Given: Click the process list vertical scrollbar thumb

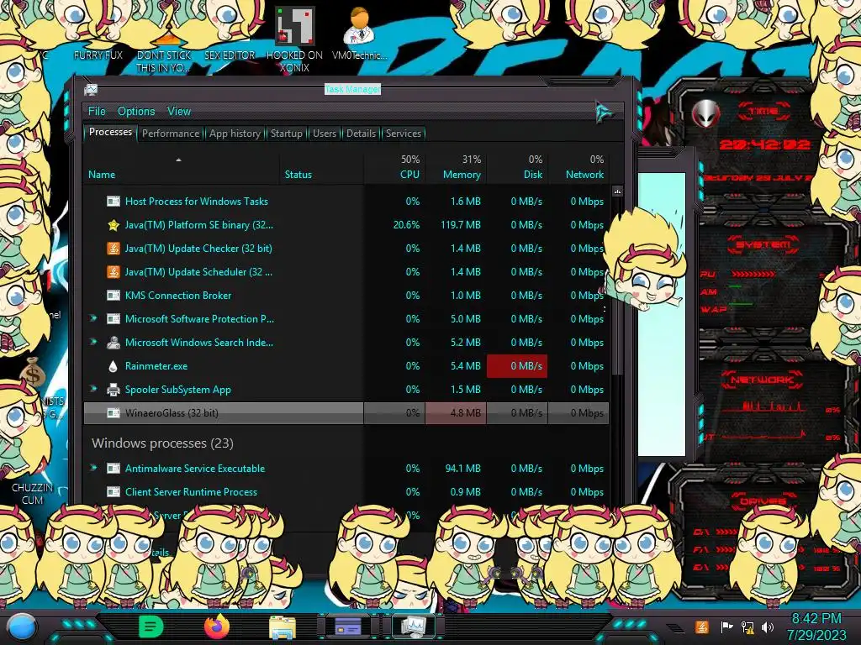Looking at the screenshot, I should coord(617,286).
